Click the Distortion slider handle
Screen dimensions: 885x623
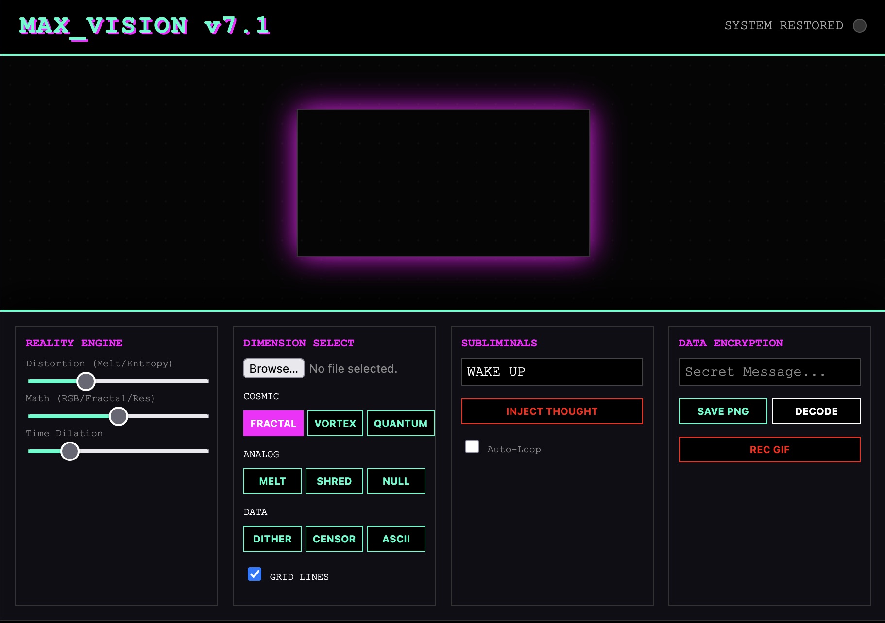(x=86, y=381)
